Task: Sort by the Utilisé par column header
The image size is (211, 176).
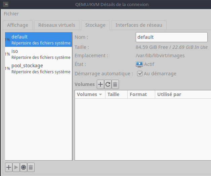Action: (183, 94)
